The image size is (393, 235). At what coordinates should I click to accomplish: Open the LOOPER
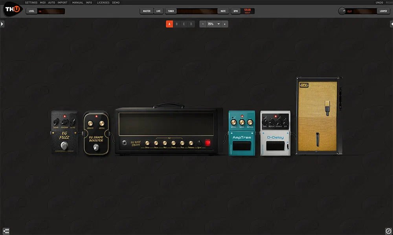pos(383,11)
